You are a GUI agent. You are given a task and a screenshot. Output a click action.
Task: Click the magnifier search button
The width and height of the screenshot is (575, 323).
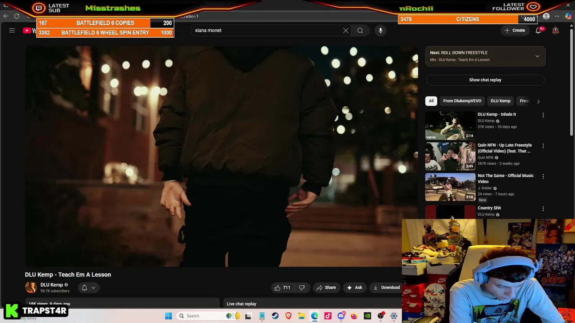click(x=360, y=31)
